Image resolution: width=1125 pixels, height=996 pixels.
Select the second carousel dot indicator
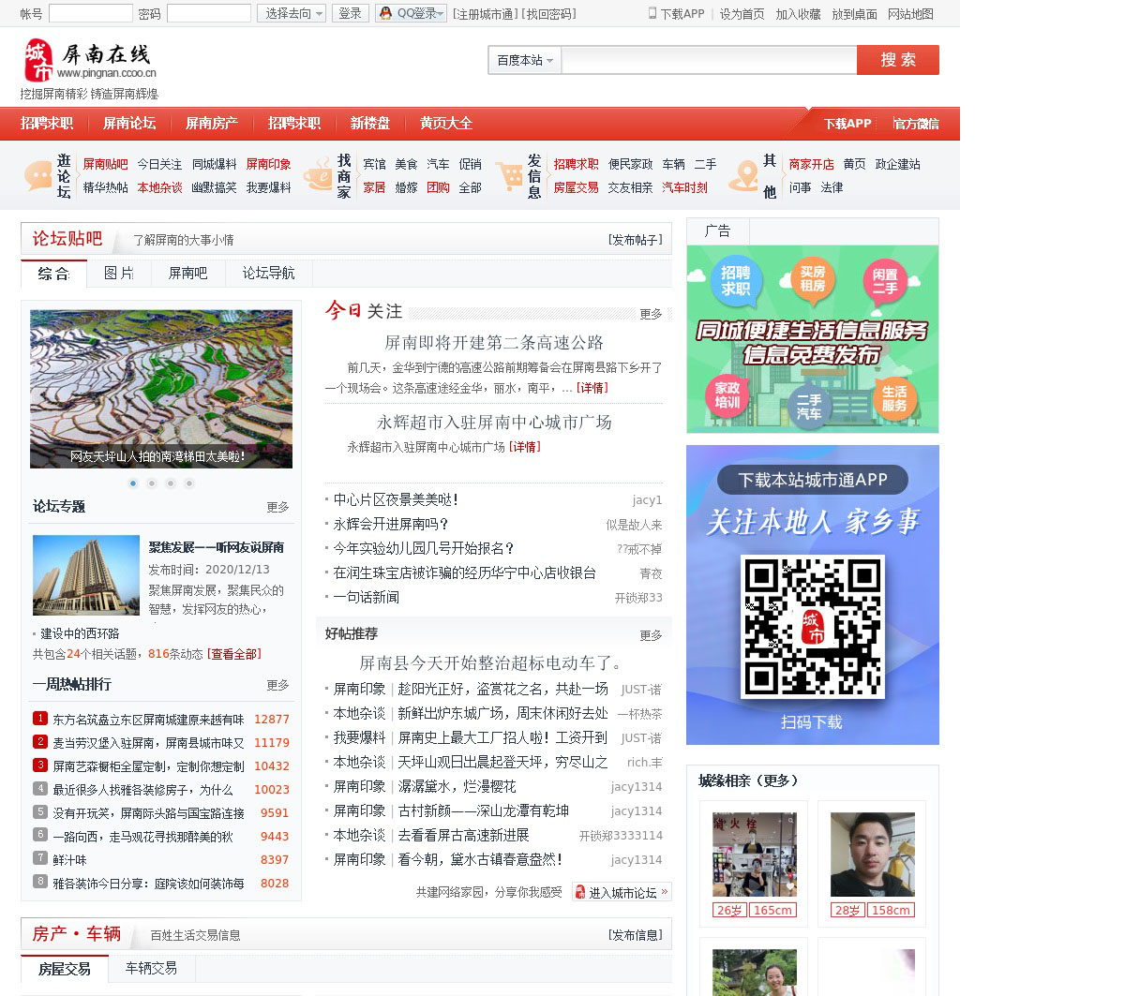click(x=152, y=483)
